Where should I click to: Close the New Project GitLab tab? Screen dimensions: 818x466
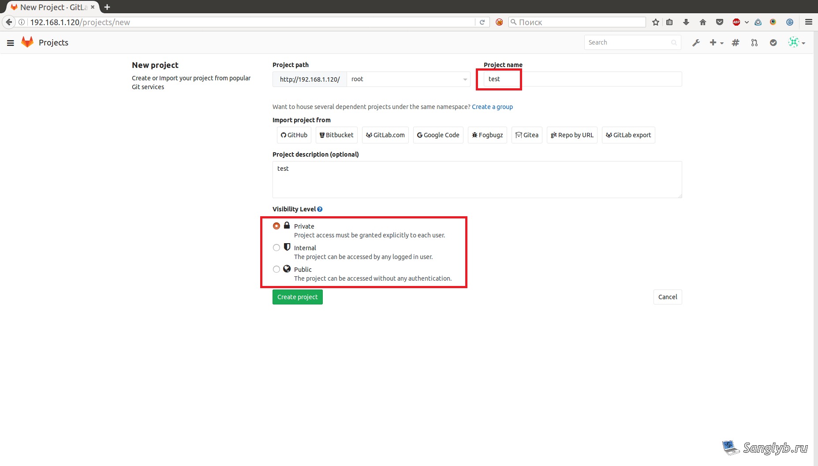pos(93,7)
